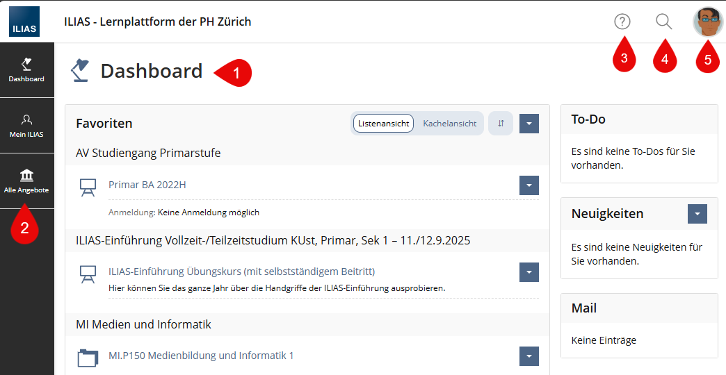Open dropdown for MI.P150 Medienbildung und Informatik 1
Viewport: 726px width, 375px height.
(529, 356)
